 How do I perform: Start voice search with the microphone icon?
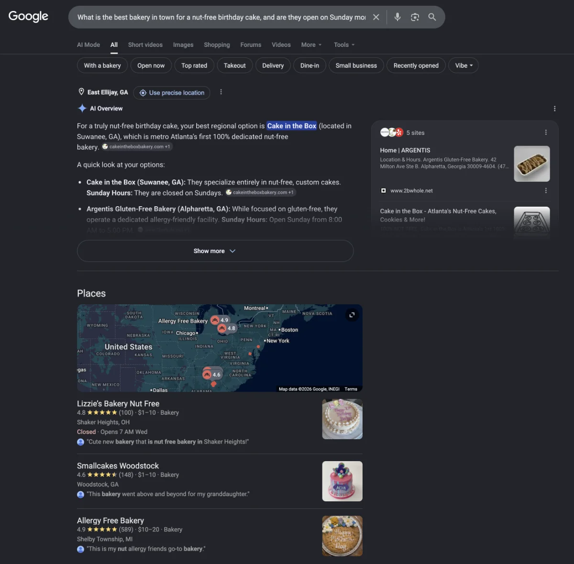(x=397, y=17)
